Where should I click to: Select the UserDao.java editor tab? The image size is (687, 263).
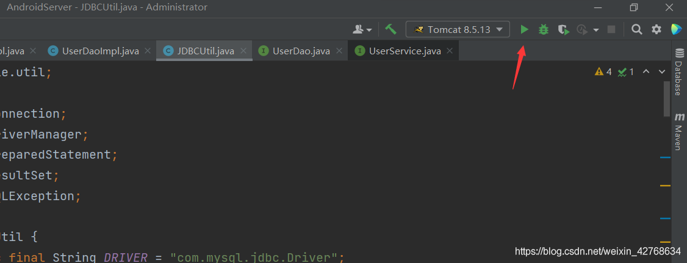[x=301, y=51]
